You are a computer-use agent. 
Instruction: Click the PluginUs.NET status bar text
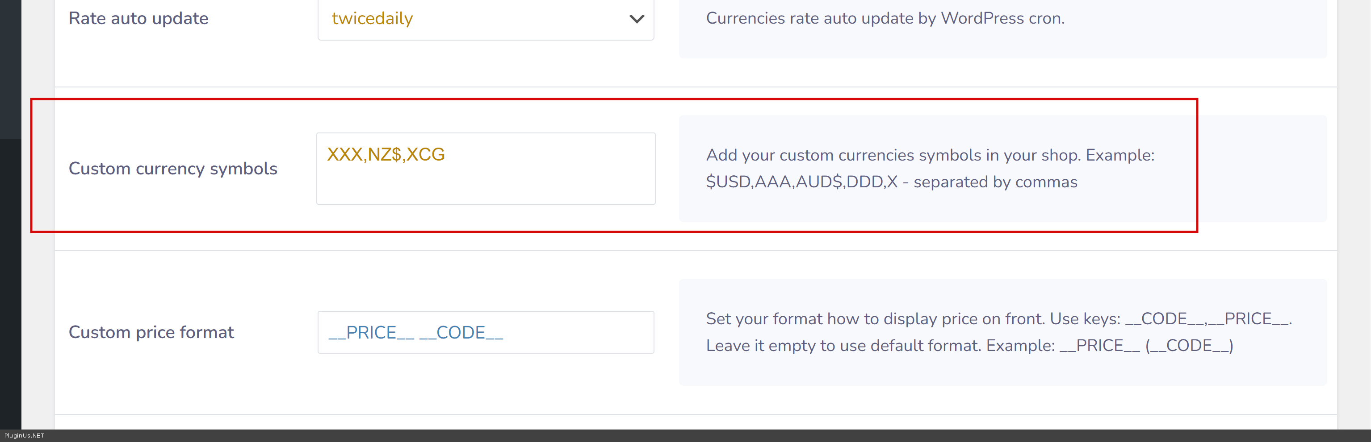tap(25, 436)
